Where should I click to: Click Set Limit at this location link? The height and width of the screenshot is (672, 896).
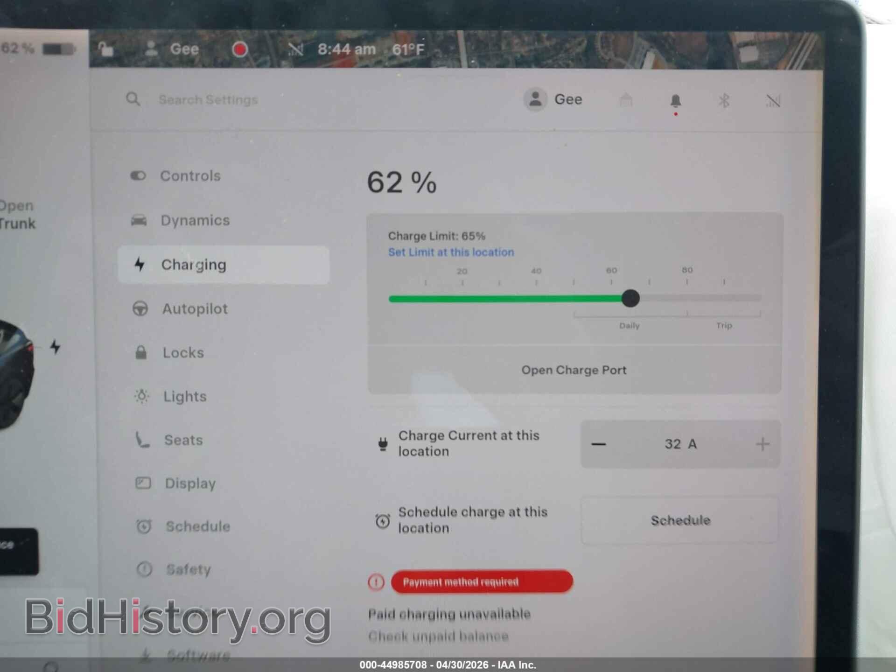(451, 252)
